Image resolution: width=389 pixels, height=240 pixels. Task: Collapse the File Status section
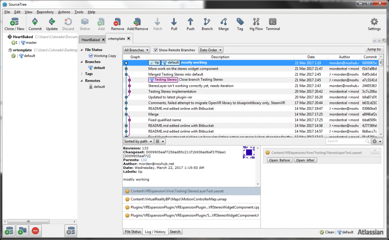[x=82, y=50]
